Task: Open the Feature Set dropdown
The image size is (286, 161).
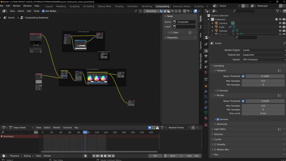Action: click(x=264, y=55)
